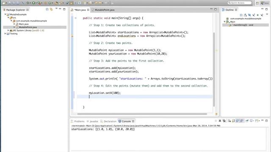Image resolution: width=271 pixels, height=152 pixels.
Task: Toggle Hide Non-Public Members in Outline
Action: 258,15
